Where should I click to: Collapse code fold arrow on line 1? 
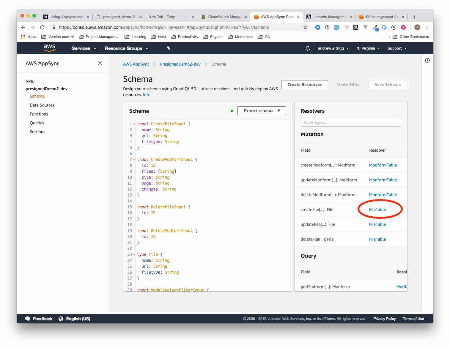134,124
